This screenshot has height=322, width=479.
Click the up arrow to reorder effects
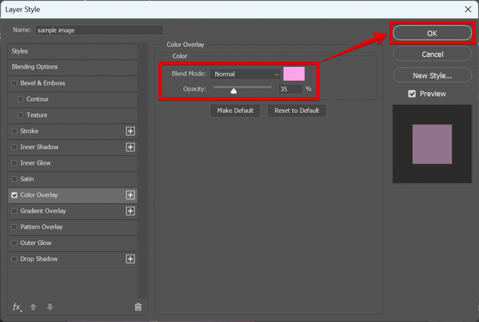[33, 307]
